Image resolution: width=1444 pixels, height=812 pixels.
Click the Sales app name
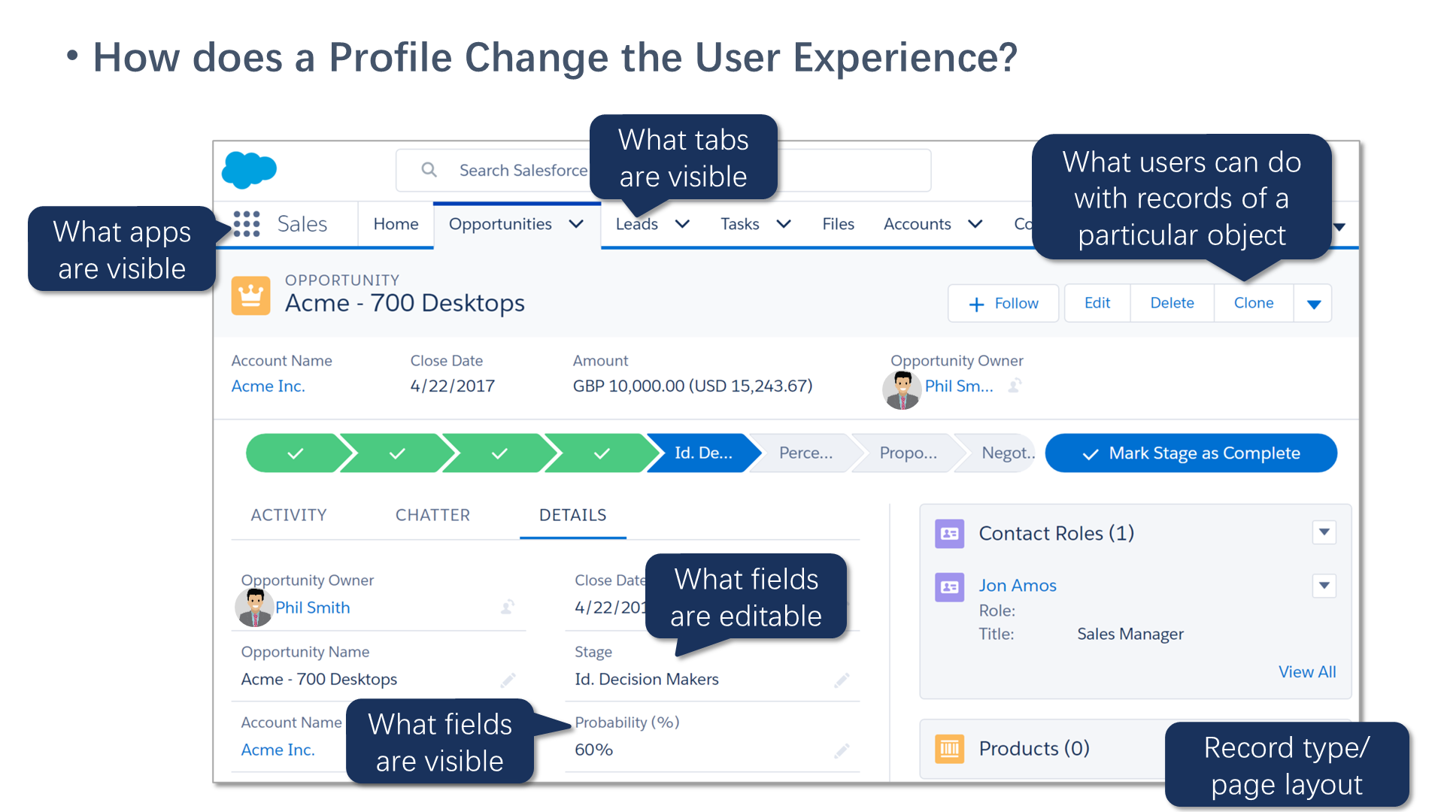click(x=302, y=224)
